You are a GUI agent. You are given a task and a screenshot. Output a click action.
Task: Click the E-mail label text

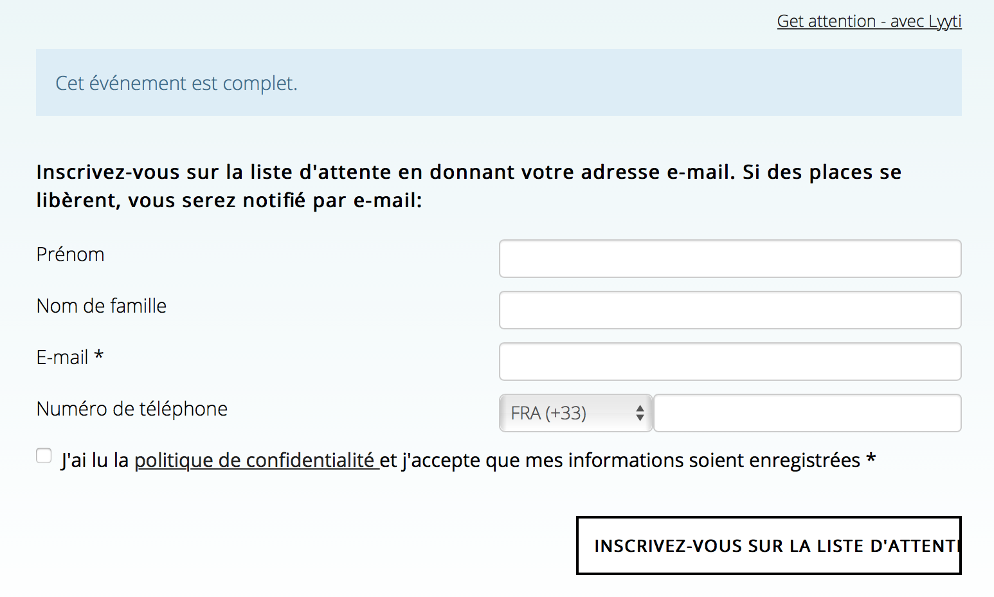62,358
